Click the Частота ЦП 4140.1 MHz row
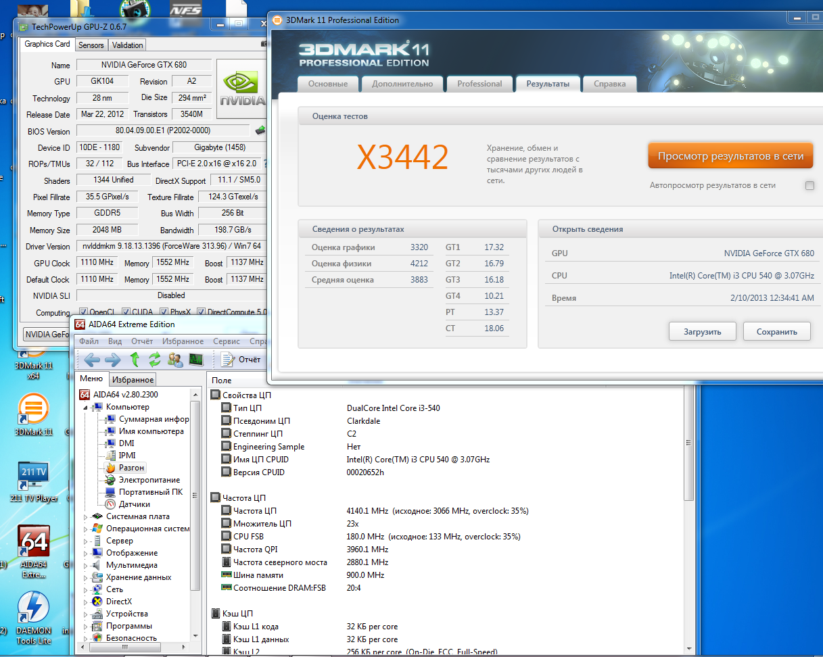This screenshot has width=823, height=657. (375, 511)
